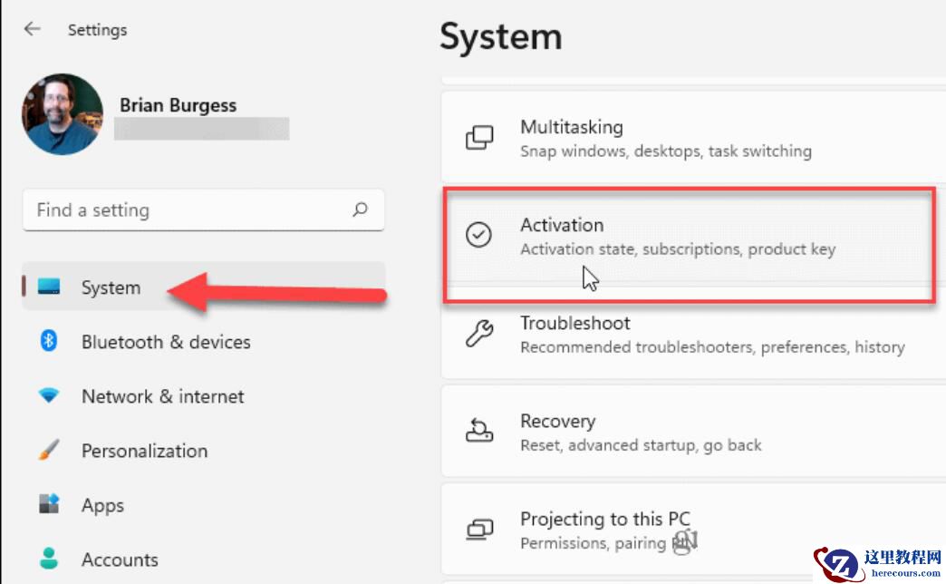Click the Network Wi-Fi icon
This screenshot has width=946, height=584.
click(49, 396)
